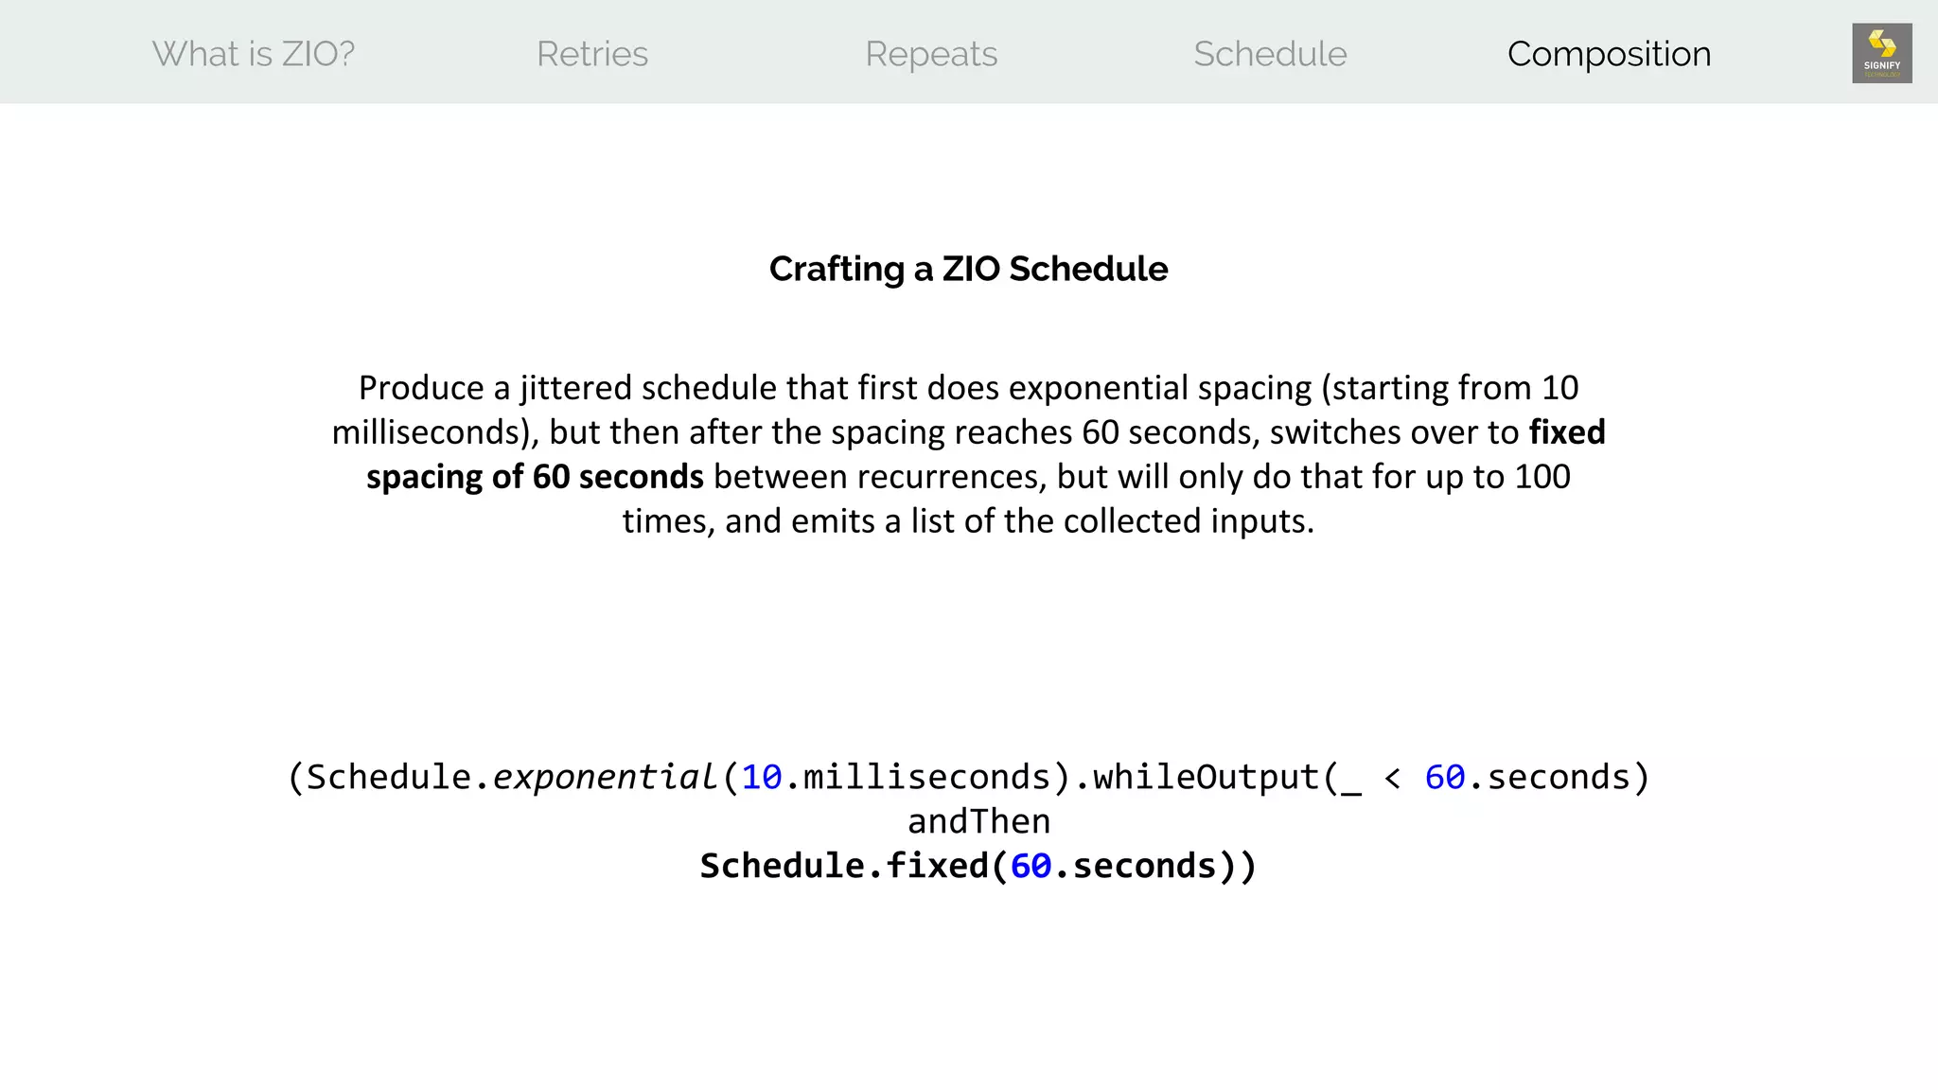
Task: Click the bold 'fixed' word in description
Action: [x=1567, y=432]
